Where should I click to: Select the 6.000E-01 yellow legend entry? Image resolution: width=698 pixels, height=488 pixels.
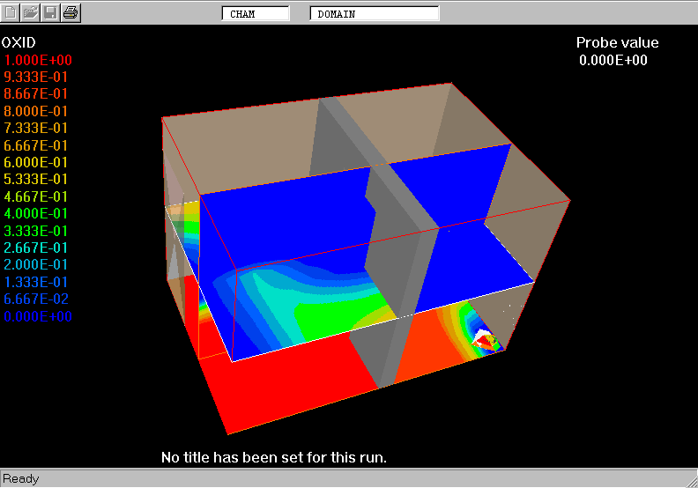36,162
